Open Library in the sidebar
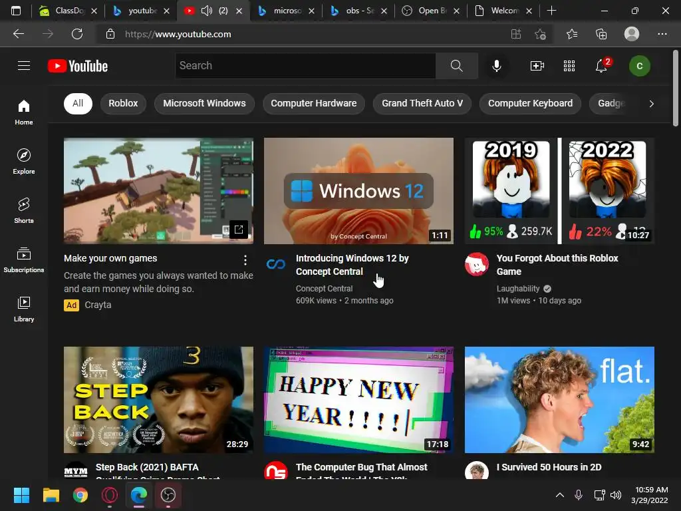Image resolution: width=681 pixels, height=511 pixels. coord(24,309)
